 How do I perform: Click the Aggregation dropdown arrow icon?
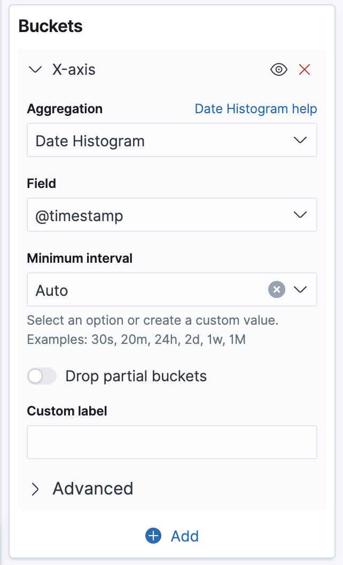300,140
